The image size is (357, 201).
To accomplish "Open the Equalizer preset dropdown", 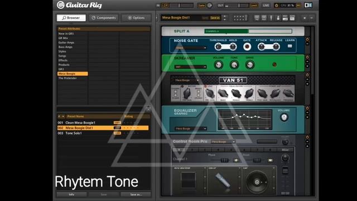I will (191, 128).
